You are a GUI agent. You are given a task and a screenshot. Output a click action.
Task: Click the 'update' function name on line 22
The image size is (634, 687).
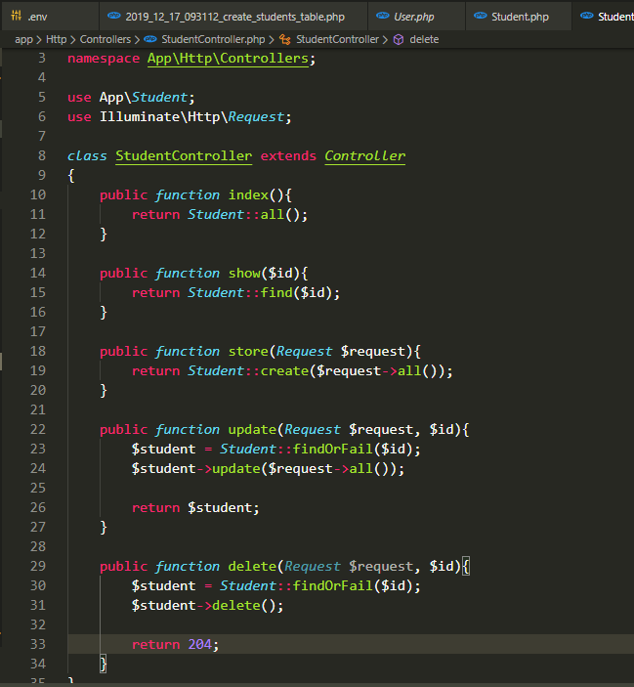tap(252, 430)
